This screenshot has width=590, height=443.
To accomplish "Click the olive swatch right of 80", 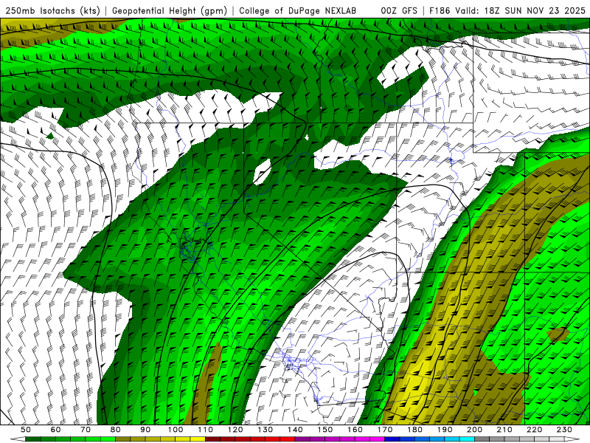I will pyautogui.click(x=123, y=439).
